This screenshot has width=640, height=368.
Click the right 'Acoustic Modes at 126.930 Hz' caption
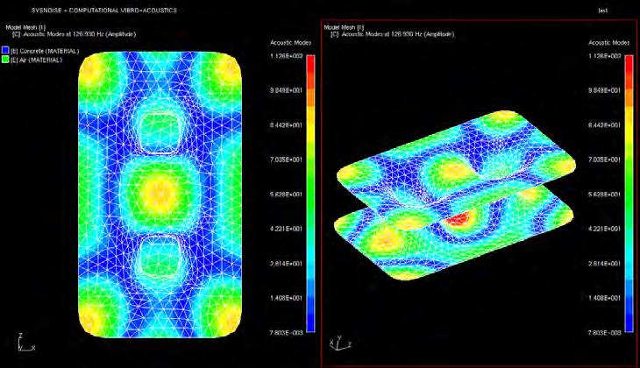click(x=393, y=35)
